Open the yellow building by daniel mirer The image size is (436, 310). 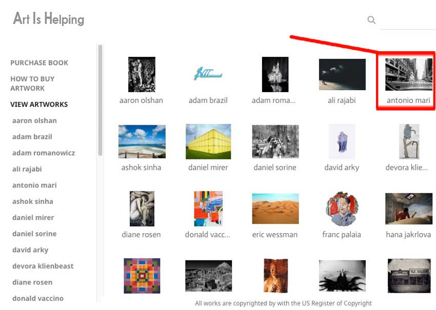208,141
